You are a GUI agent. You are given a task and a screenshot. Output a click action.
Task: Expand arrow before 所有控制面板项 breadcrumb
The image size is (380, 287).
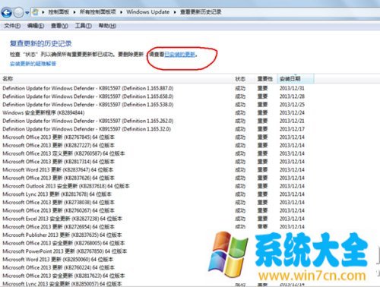pos(74,12)
